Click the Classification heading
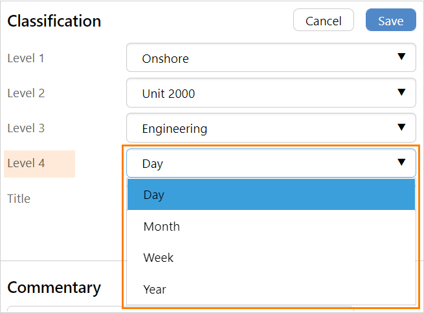The image size is (424, 313). click(x=54, y=21)
